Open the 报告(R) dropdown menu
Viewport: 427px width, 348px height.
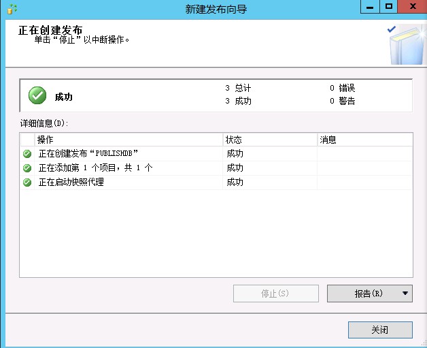coord(405,294)
